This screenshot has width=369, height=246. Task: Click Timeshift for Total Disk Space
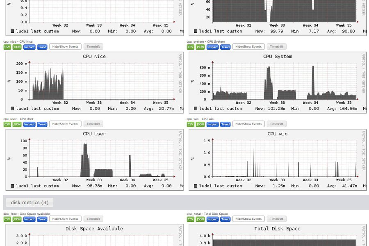click(x=276, y=219)
